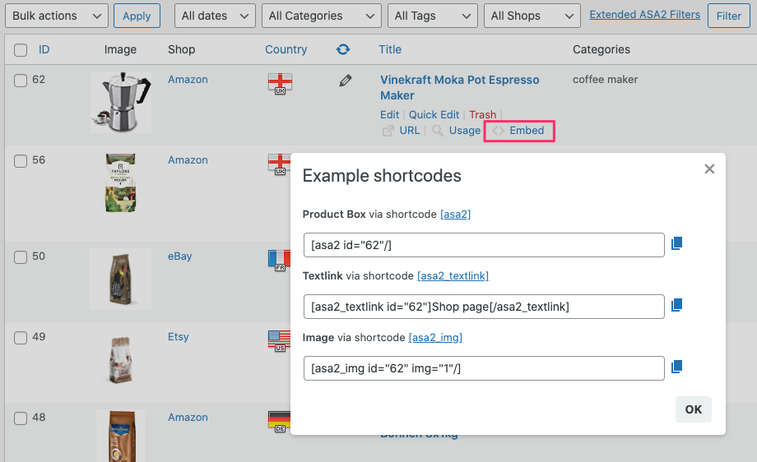The height and width of the screenshot is (462, 757).
Task: Click the refresh sync icon column header
Action: click(343, 49)
